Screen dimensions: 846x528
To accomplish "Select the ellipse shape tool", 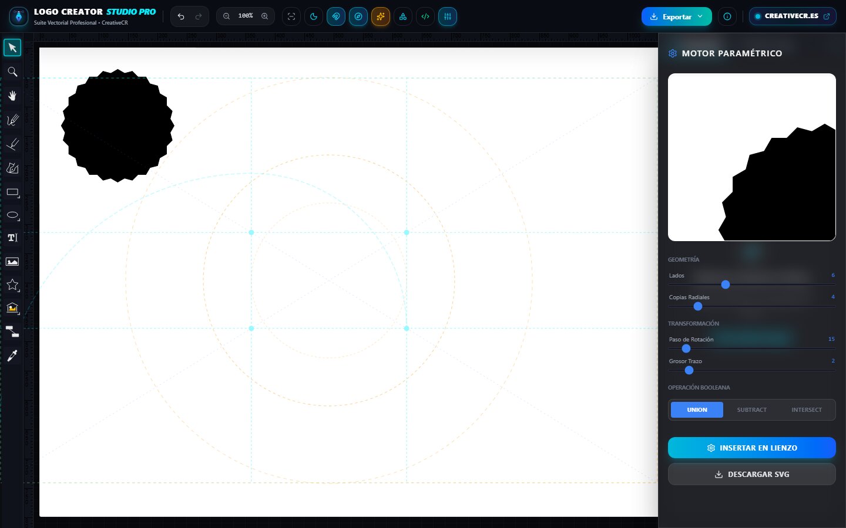I will [x=12, y=215].
